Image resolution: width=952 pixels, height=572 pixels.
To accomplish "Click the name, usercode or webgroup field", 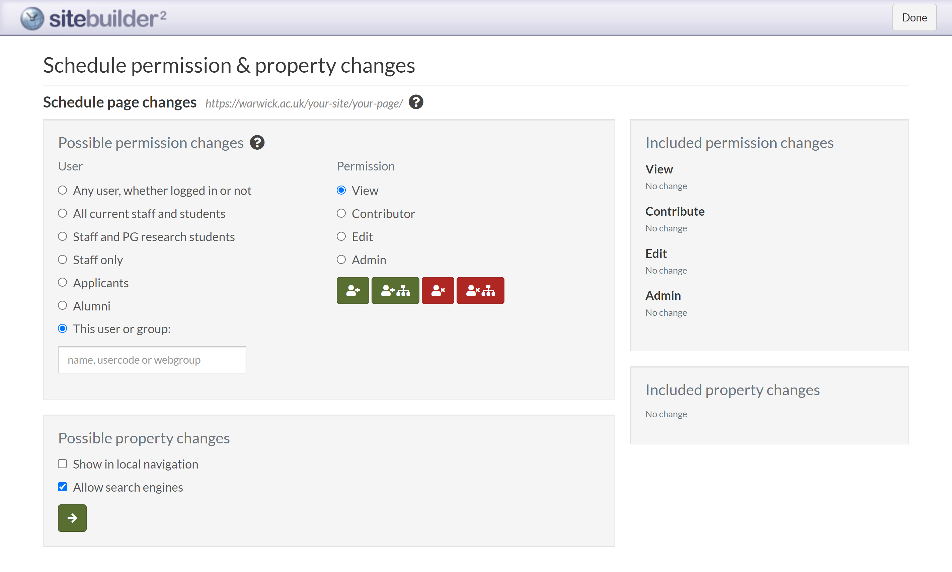I will tap(152, 360).
